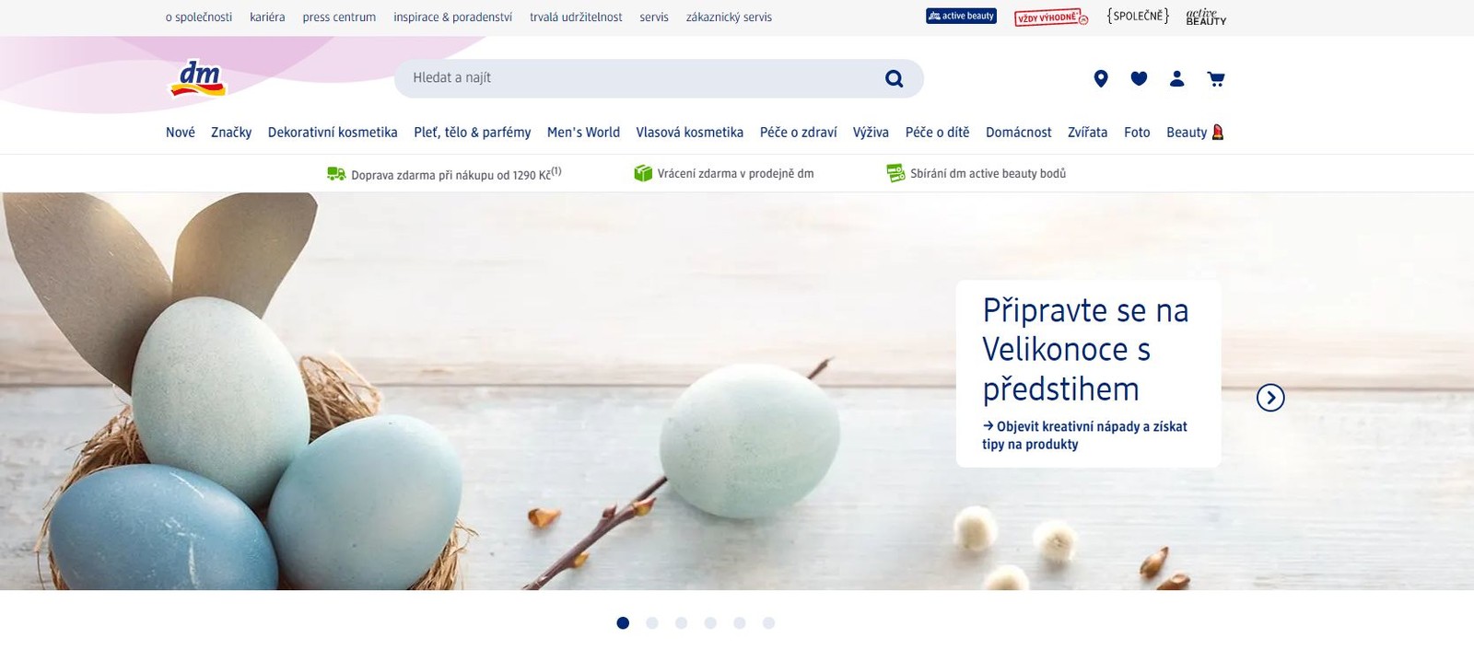Open Vlasová kosmetika menu
1474x661 pixels.
[x=689, y=133]
